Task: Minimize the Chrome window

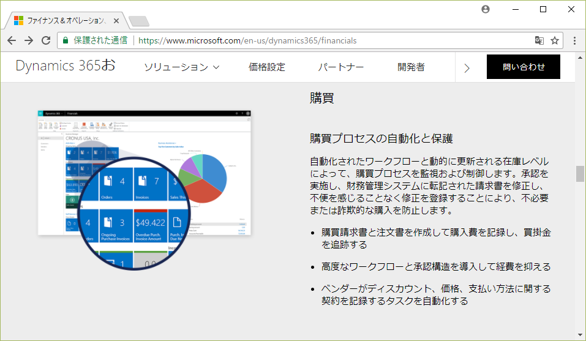Action: [x=516, y=9]
